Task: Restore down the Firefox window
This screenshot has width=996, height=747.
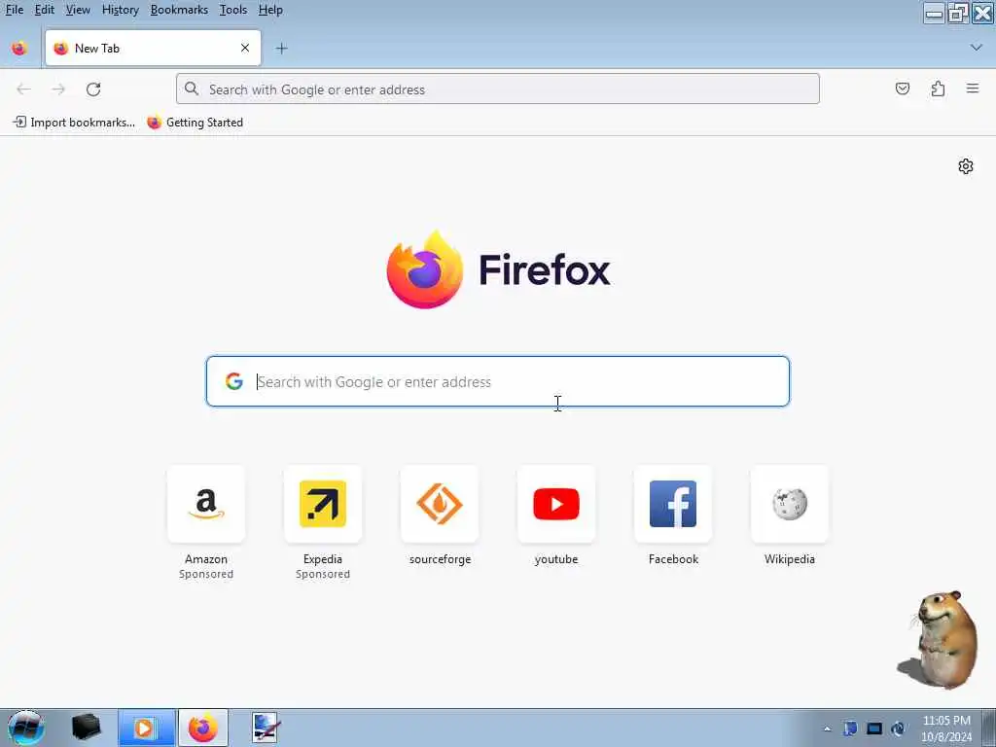Action: [958, 13]
